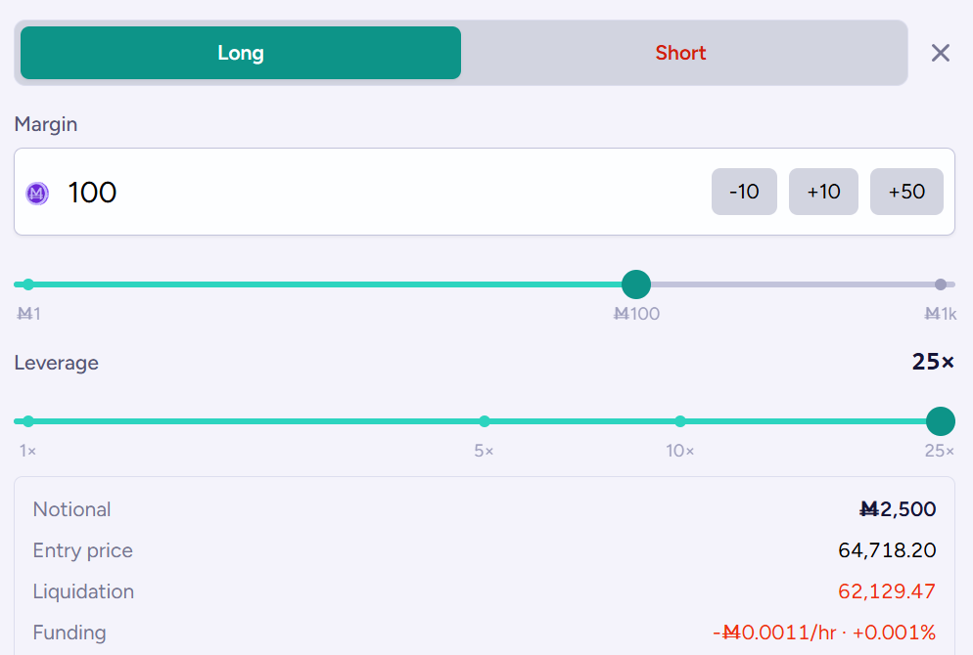The image size is (973, 655).
Task: Click the margin slider handle at 100
Action: (x=636, y=284)
